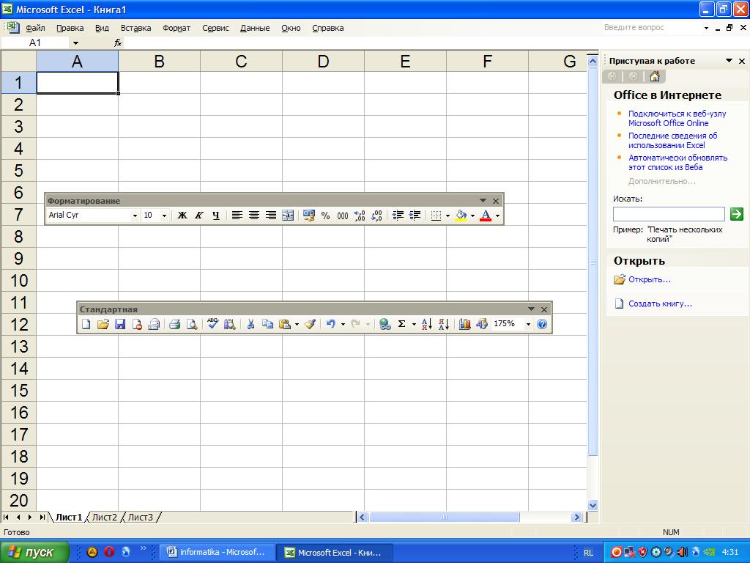
Task: Open Print Preview icon
Action: (x=192, y=324)
